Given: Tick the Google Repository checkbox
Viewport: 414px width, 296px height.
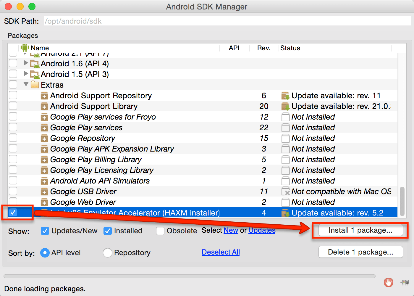Looking at the screenshot, I should (13, 138).
